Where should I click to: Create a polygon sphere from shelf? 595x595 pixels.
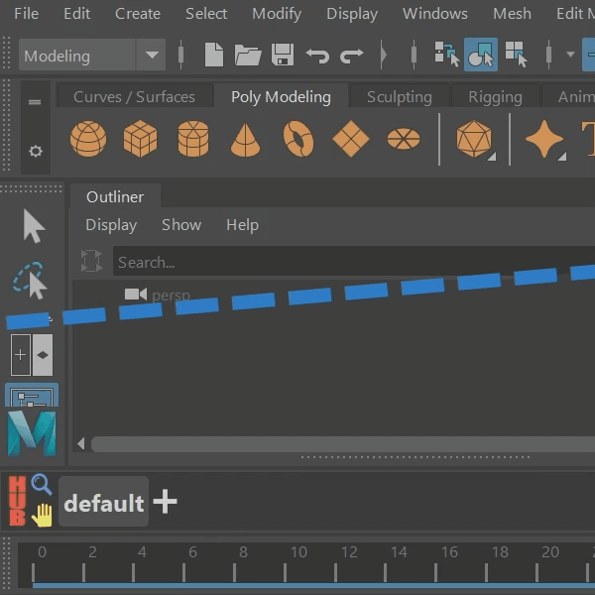[x=88, y=139]
